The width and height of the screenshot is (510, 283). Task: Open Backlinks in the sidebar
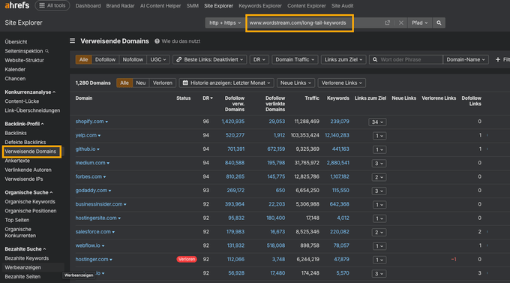[16, 133]
